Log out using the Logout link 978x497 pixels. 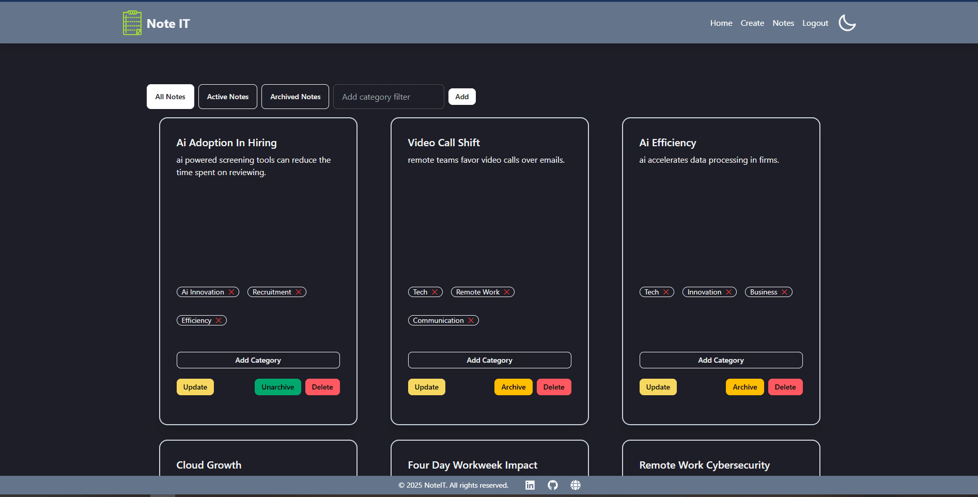pos(815,23)
